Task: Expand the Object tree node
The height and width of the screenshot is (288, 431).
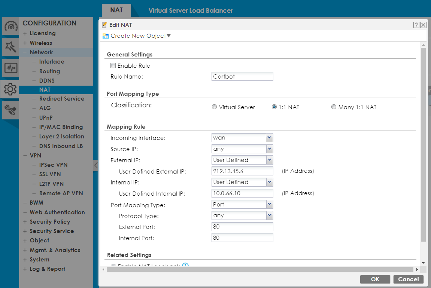Action: [25, 241]
